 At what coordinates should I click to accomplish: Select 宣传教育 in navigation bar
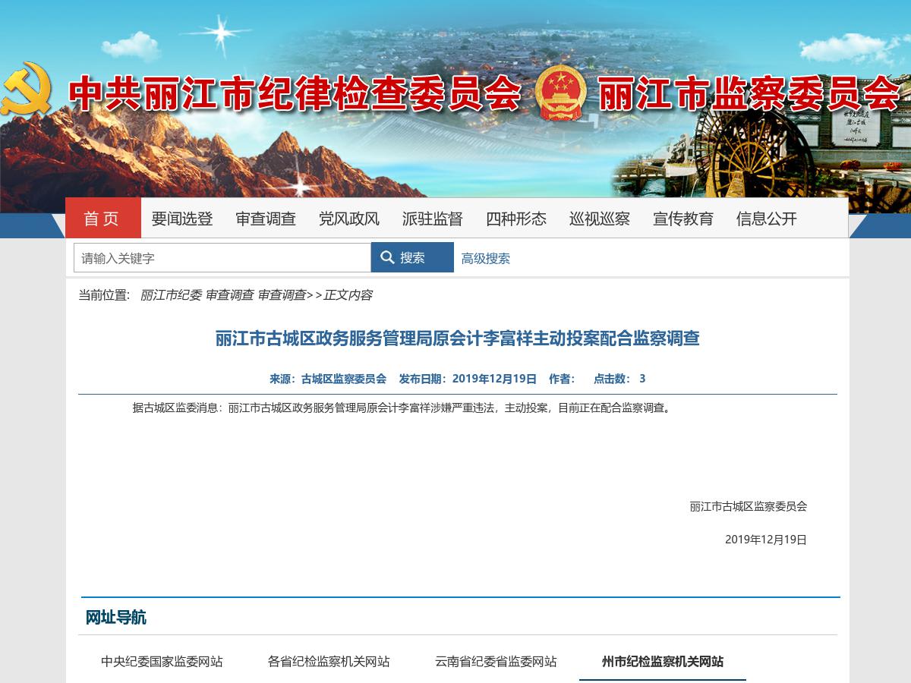click(683, 219)
